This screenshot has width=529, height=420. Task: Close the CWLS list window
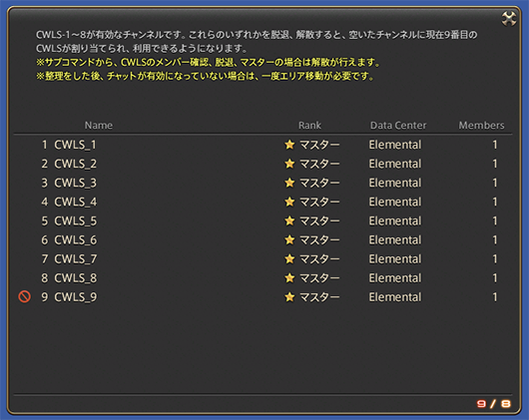pyautogui.click(x=508, y=19)
